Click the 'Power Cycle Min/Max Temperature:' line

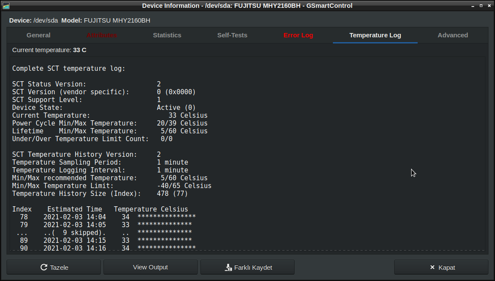110,123
